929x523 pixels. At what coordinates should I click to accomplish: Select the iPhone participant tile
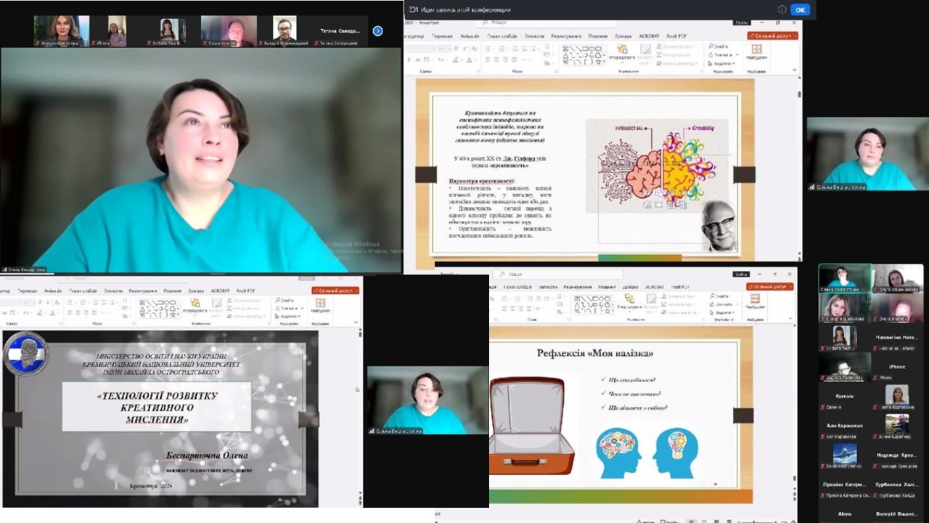coord(898,368)
